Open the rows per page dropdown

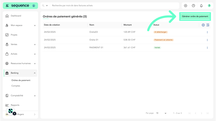pos(161,113)
